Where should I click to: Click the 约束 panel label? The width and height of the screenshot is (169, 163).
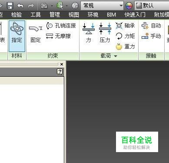pyautogui.click(x=53, y=56)
